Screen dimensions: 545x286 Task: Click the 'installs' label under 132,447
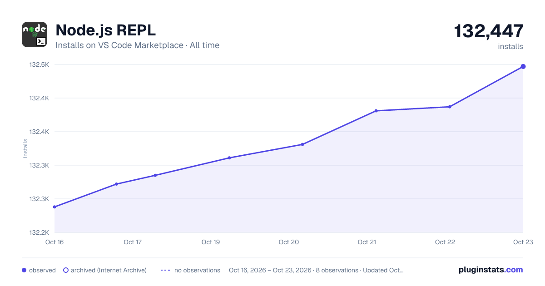pos(510,46)
